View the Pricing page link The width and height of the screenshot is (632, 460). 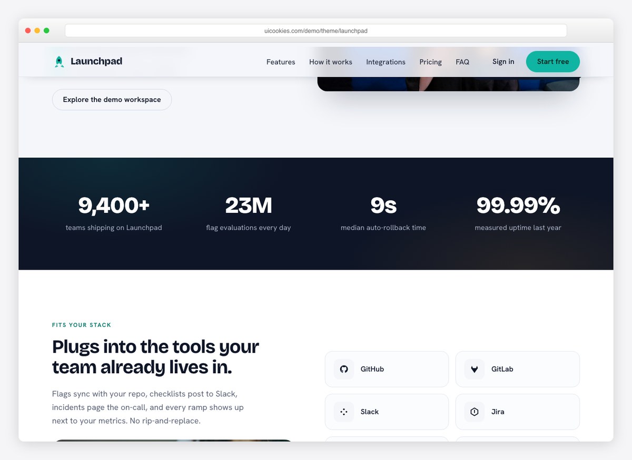tap(430, 62)
